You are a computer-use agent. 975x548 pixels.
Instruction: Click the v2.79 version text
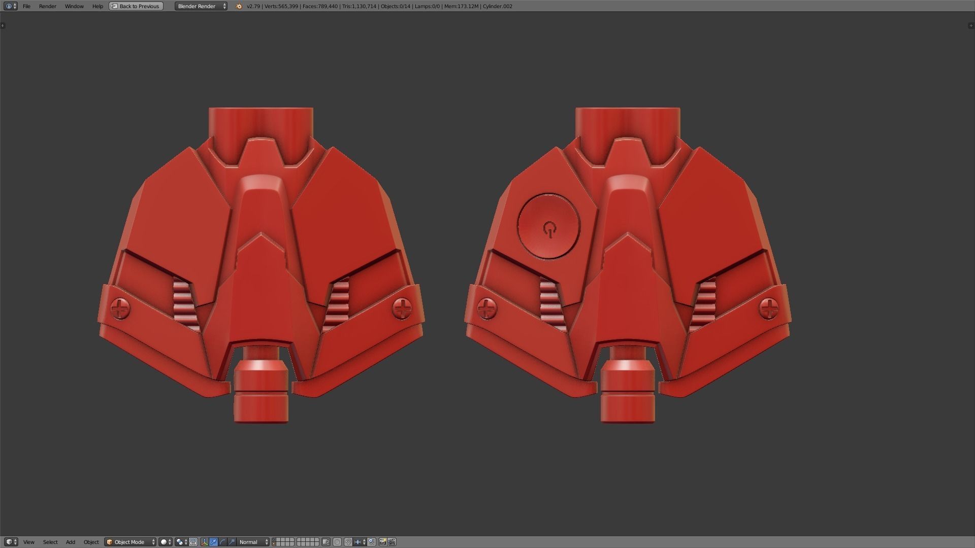(253, 6)
